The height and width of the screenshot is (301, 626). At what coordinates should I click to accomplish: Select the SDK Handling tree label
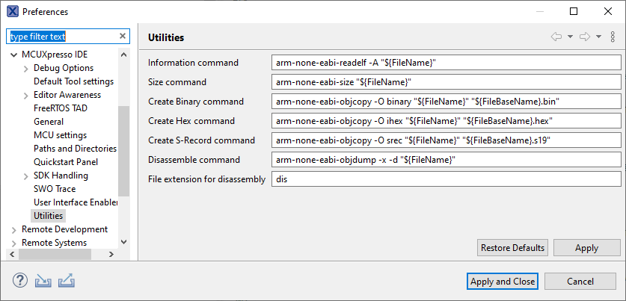[x=61, y=176]
